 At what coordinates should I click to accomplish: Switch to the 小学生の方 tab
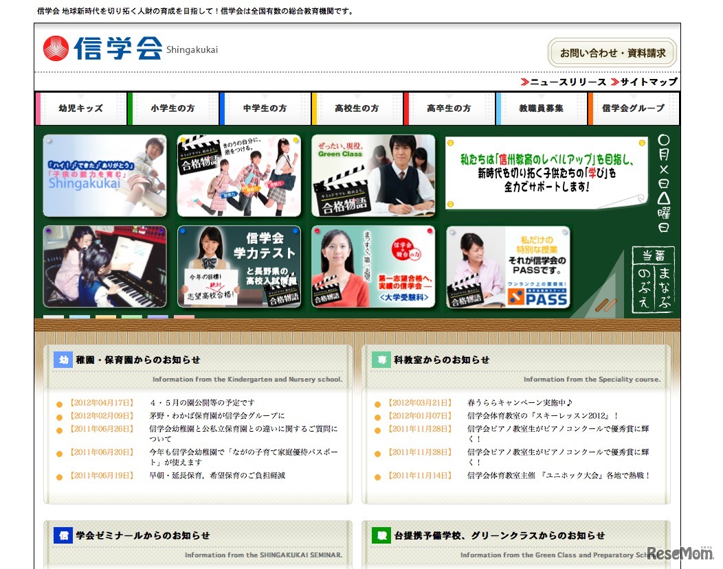coord(173,108)
